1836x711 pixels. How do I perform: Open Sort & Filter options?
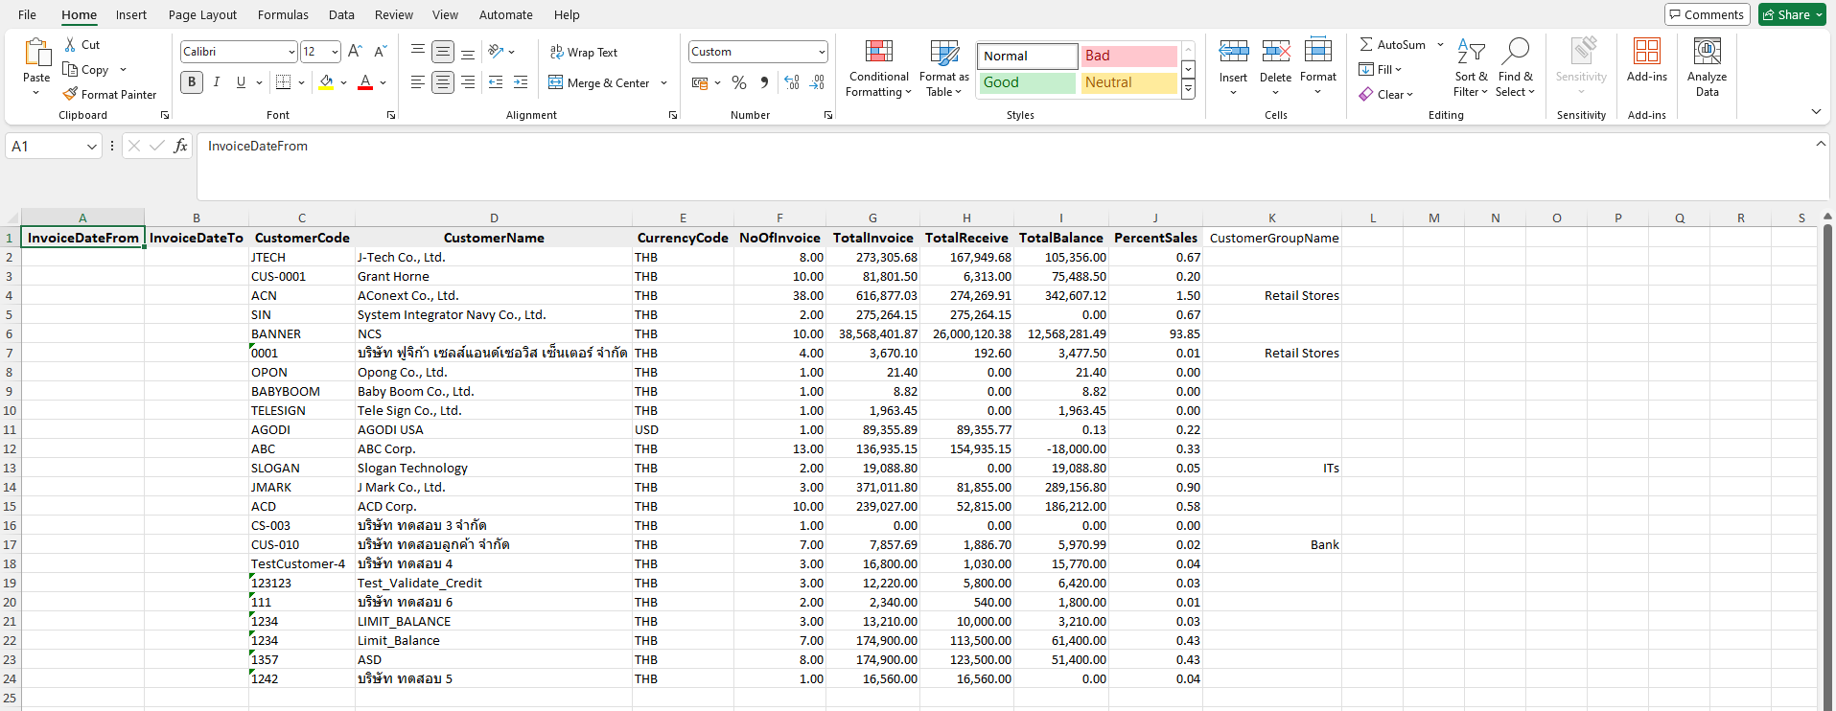tap(1471, 68)
